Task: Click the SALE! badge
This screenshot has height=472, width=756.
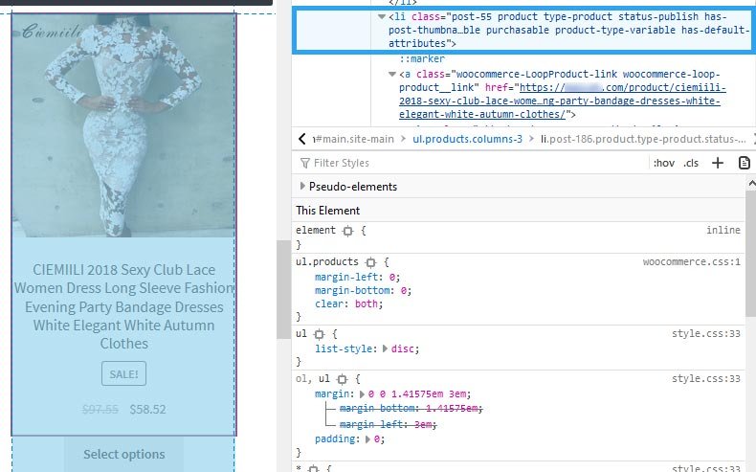Action: (x=123, y=374)
